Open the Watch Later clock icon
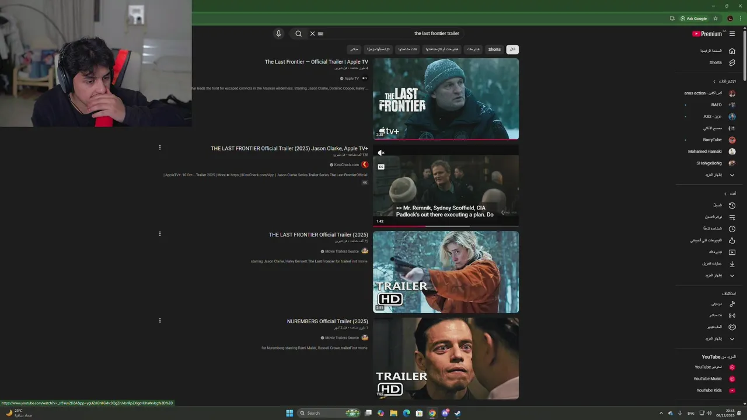The width and height of the screenshot is (747, 420). pos(732,229)
